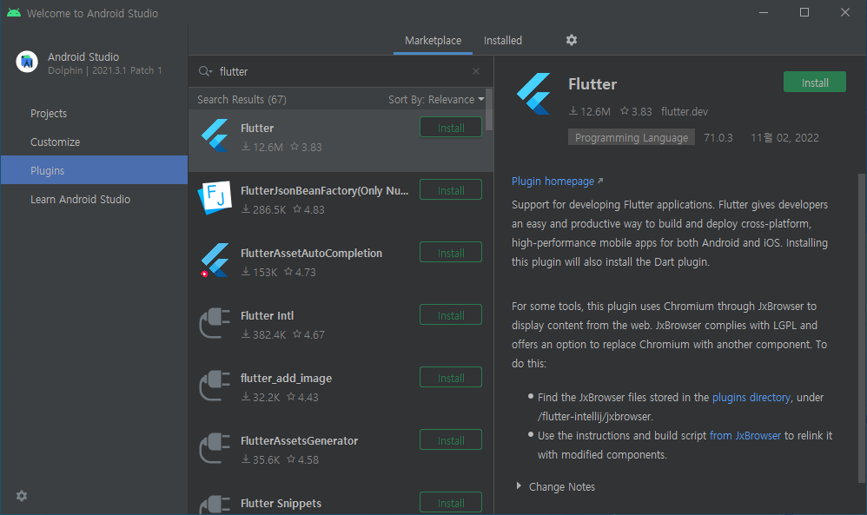
Task: Click the download icon beside 153K
Action: coord(246,271)
